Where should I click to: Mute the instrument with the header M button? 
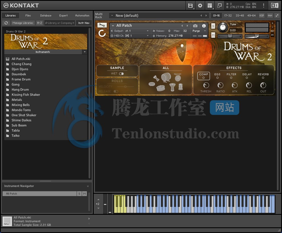coord(213,35)
